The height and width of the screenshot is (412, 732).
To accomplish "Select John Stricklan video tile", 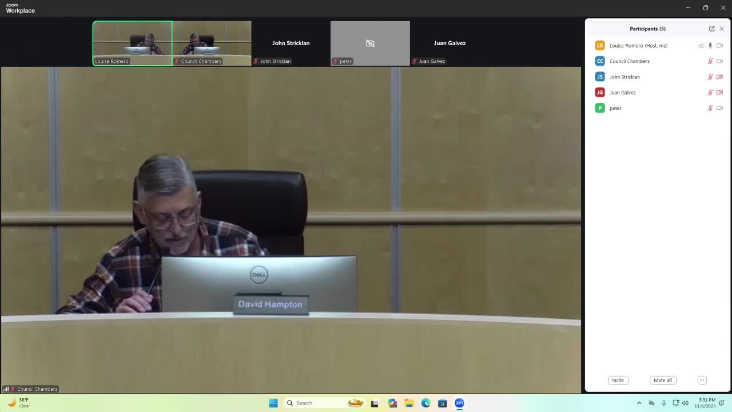I will [x=291, y=43].
